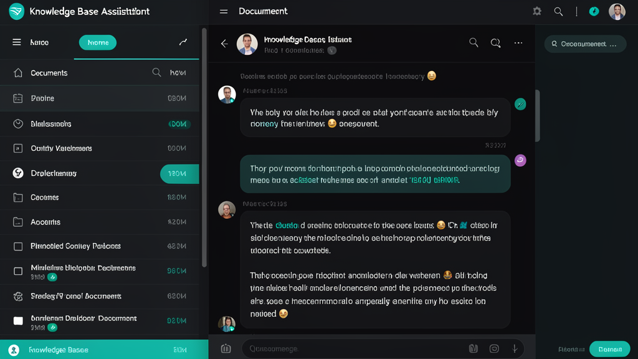Click the square icon beside Ouithy Vaieinmens
This screenshot has height=359, width=638.
point(18,148)
